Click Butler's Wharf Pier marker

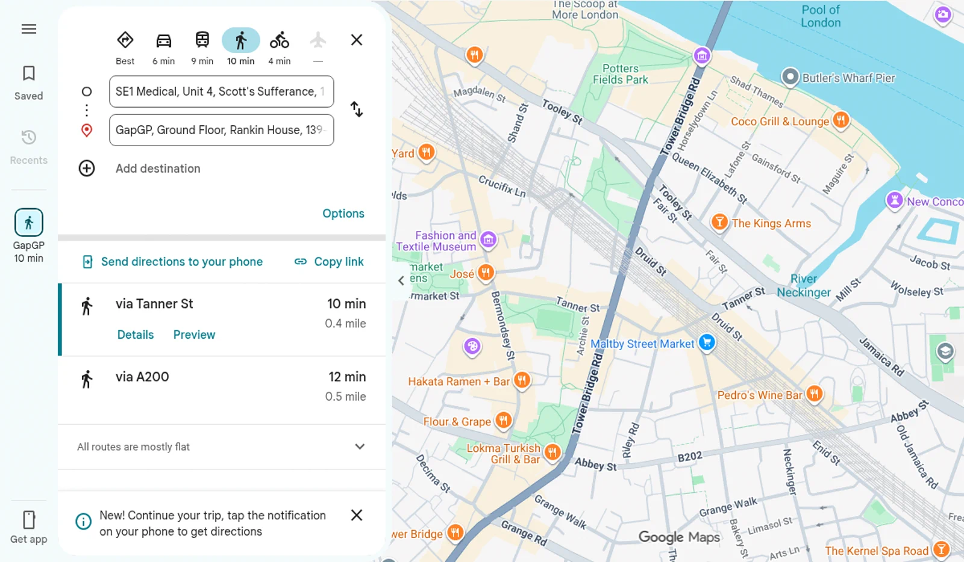coord(790,77)
